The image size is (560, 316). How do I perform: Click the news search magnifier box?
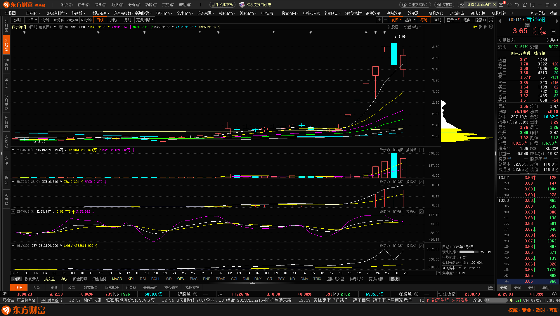(x=496, y=300)
